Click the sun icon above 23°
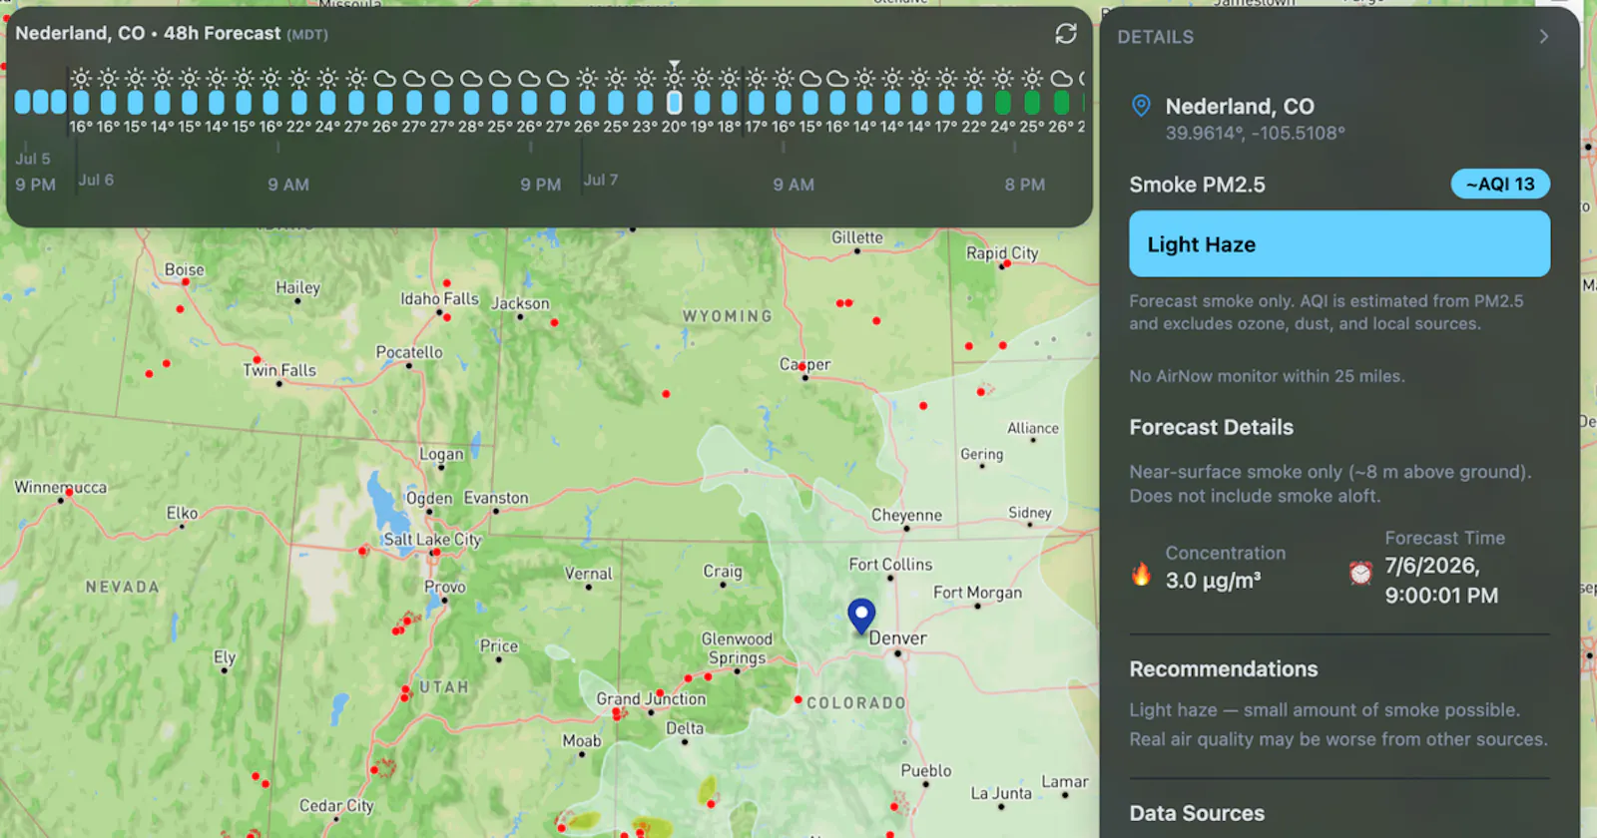Image resolution: width=1597 pixels, height=838 pixels. tap(645, 78)
